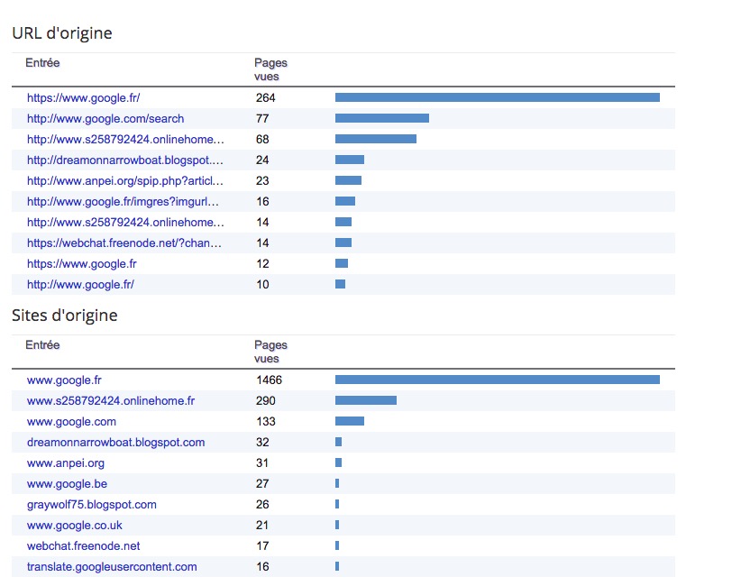Screen dimensions: 732x586
Task: Click the blue bar for www.google.com site
Action: 350,421
